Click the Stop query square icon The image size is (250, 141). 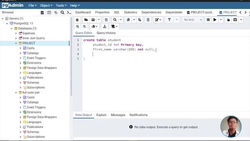(x=208, y=20)
